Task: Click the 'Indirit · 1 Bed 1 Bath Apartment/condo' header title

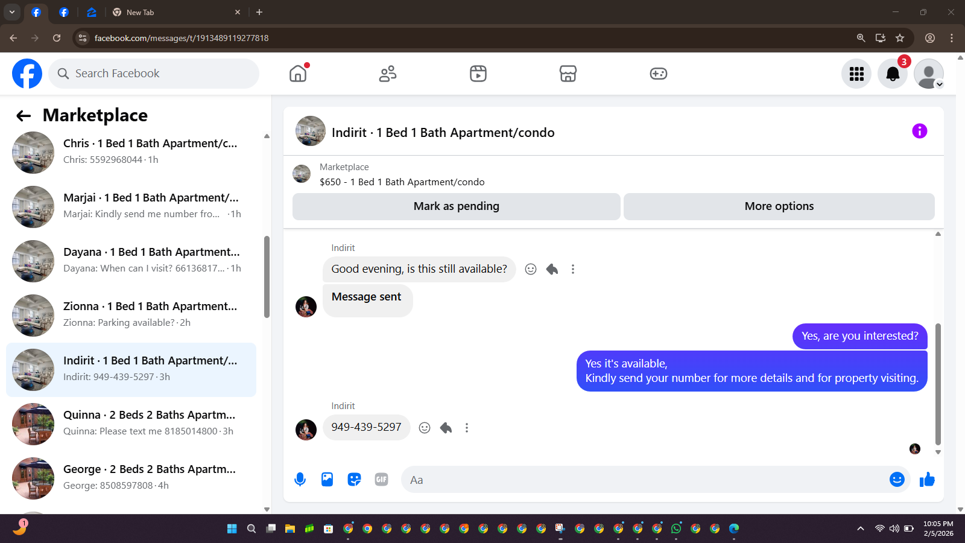Action: tap(443, 133)
